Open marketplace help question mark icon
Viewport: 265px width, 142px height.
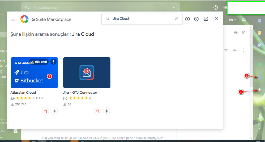(196, 19)
